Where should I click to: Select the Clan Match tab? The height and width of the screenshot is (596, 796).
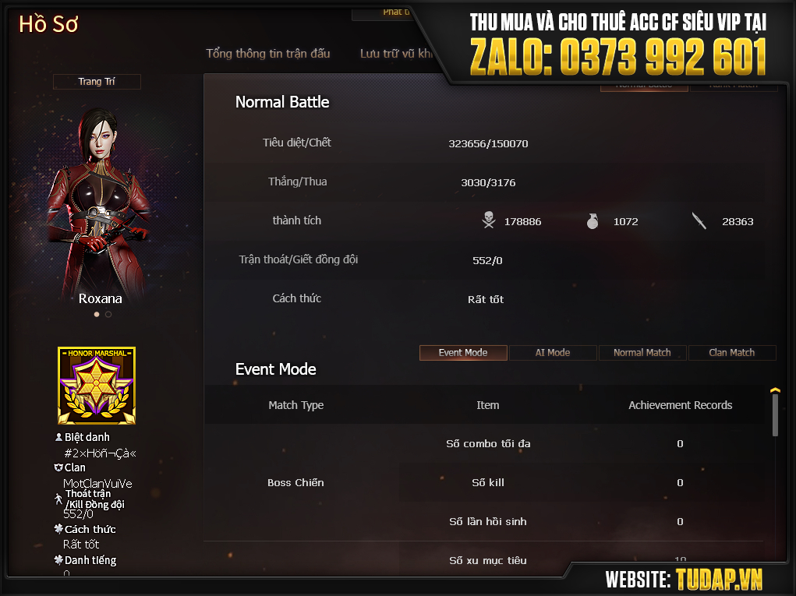click(x=732, y=352)
